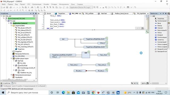Viewport: 170px width, 95px height.
Task: Toggle bookmark using the bookmark toolbar icon
Action: [x=44, y=7]
